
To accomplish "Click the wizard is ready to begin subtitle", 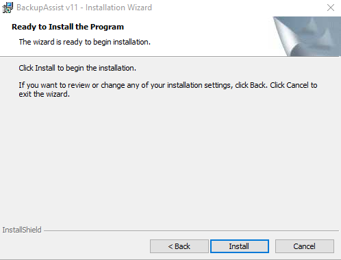I will [85, 42].
